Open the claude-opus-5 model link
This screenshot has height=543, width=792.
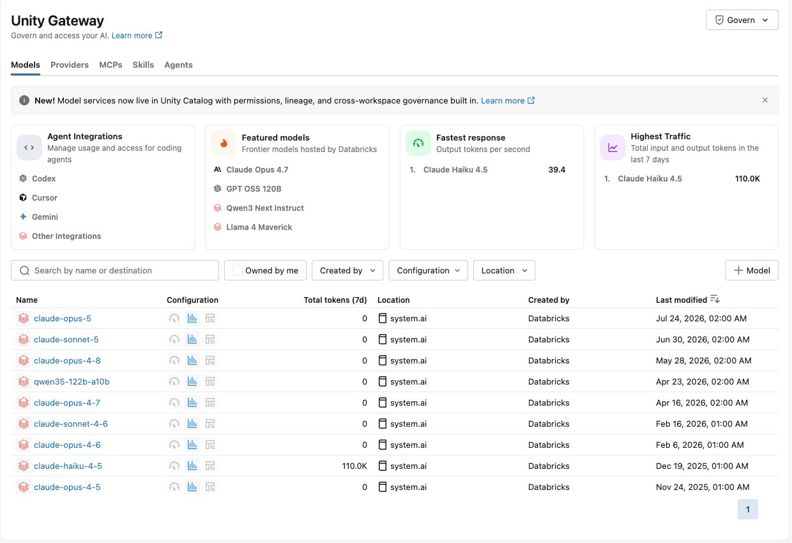tap(63, 318)
